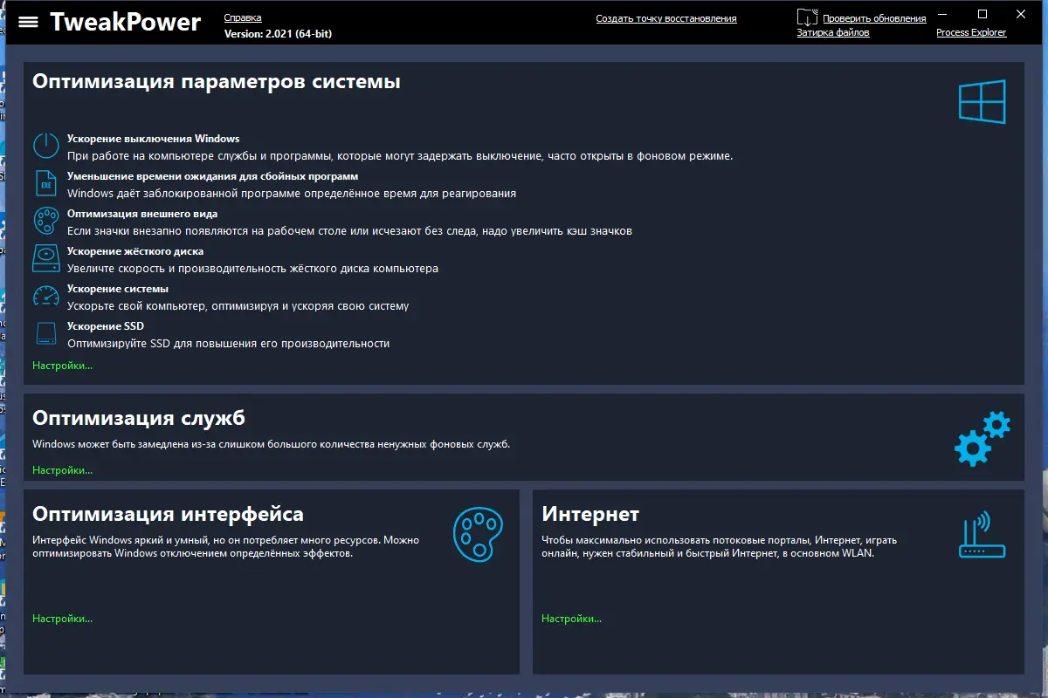Screen dimensions: 1048x698
Task: Select Ускорение системы entry
Action: (118, 289)
